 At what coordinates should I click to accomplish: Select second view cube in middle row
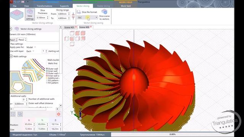[x=72, y=38]
